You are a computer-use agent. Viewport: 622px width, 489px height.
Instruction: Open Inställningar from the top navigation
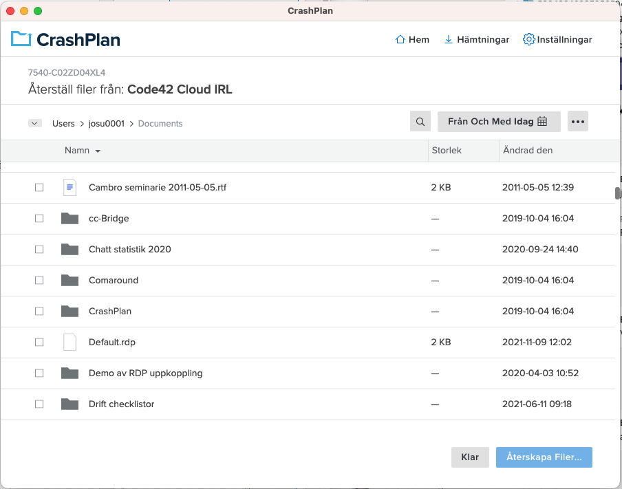[557, 40]
